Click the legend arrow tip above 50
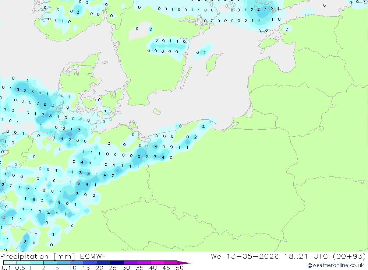Viewport: 368px width, 270px height. pyautogui.click(x=184, y=263)
